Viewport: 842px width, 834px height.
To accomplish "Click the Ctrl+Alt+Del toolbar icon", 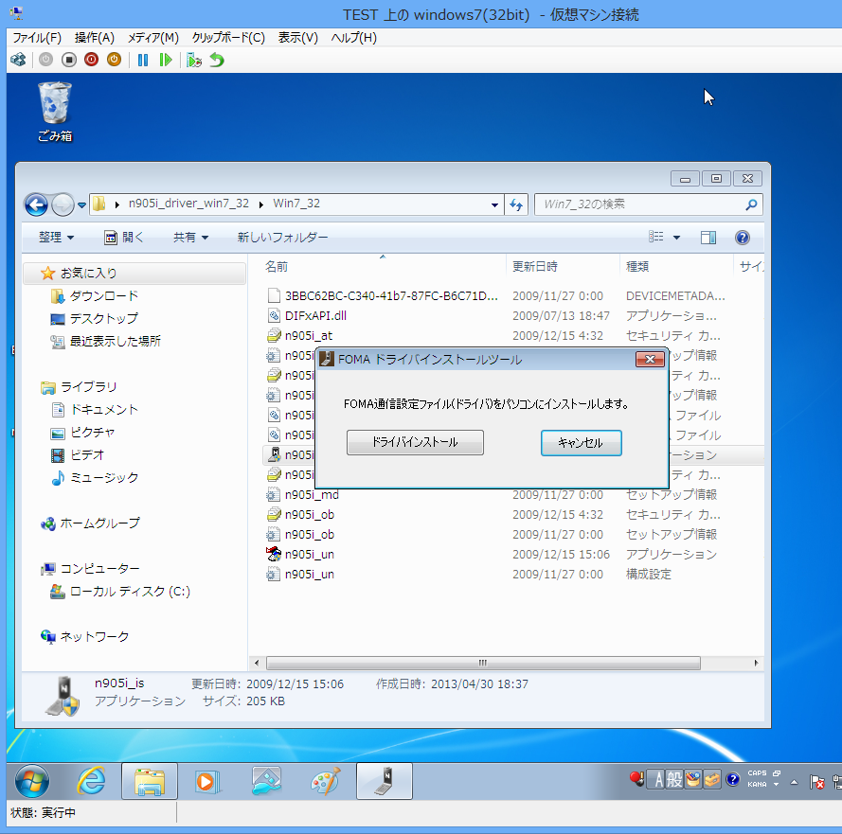I will coord(18,60).
